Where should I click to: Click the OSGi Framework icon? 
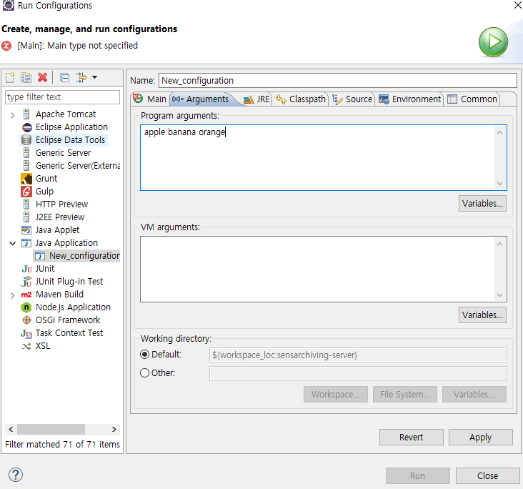26,320
